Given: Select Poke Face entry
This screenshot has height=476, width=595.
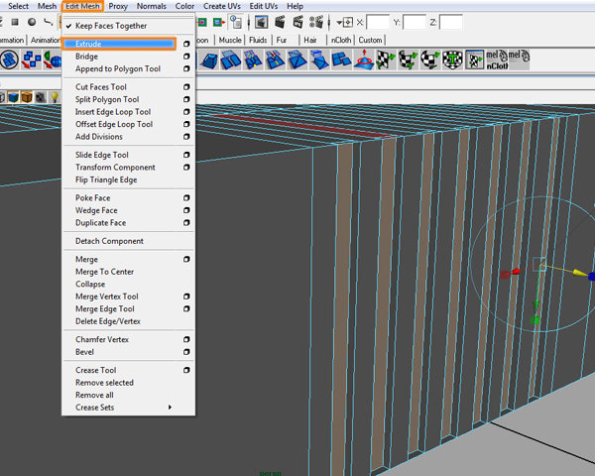Looking at the screenshot, I should (92, 198).
